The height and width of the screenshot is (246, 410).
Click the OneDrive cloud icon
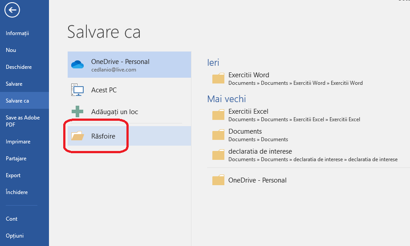coord(77,65)
